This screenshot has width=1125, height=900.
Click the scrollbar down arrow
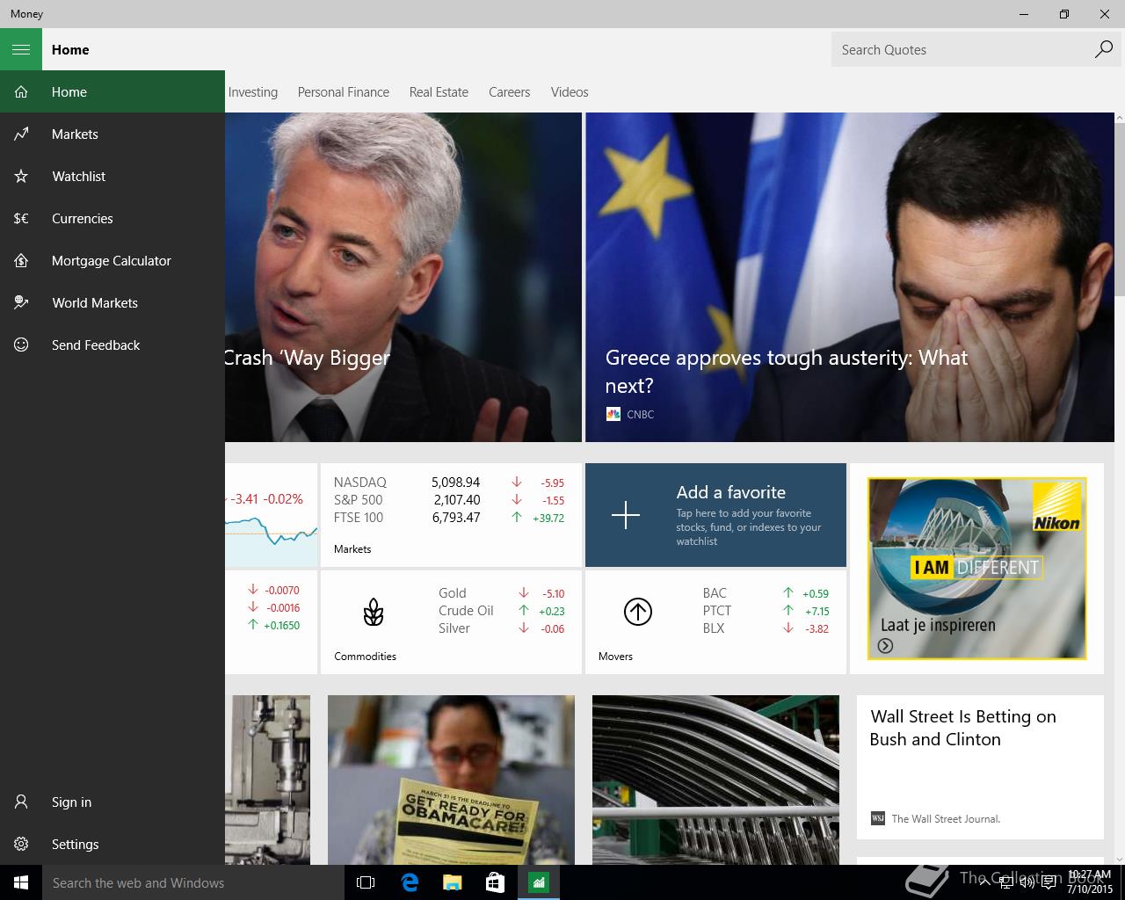[x=1119, y=859]
